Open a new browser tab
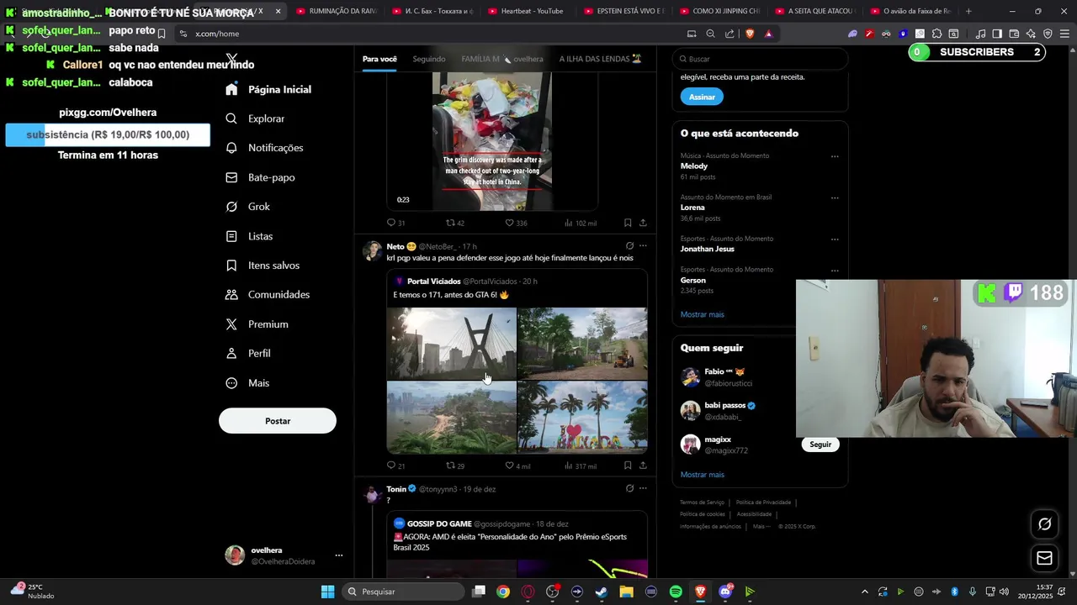The width and height of the screenshot is (1077, 605). point(968,11)
